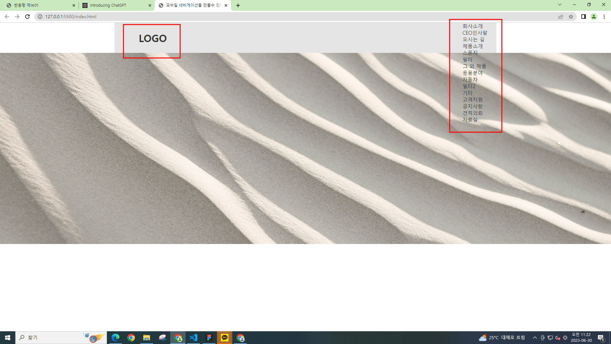Open the Windows taskbar search box
This screenshot has height=344, width=611.
click(51, 338)
